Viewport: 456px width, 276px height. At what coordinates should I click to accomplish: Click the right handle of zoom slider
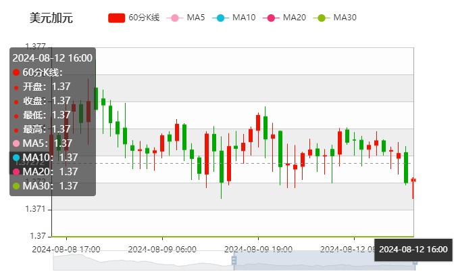(415, 261)
